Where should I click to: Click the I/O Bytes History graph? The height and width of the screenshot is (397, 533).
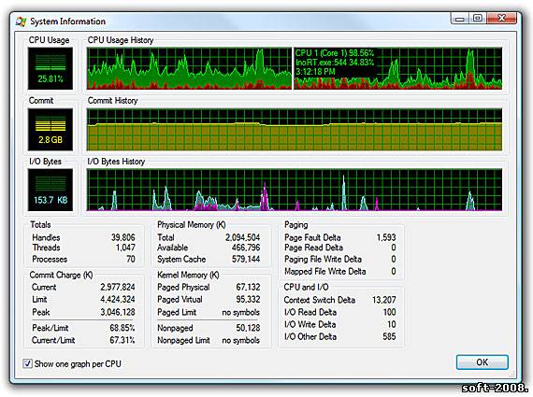(295, 191)
